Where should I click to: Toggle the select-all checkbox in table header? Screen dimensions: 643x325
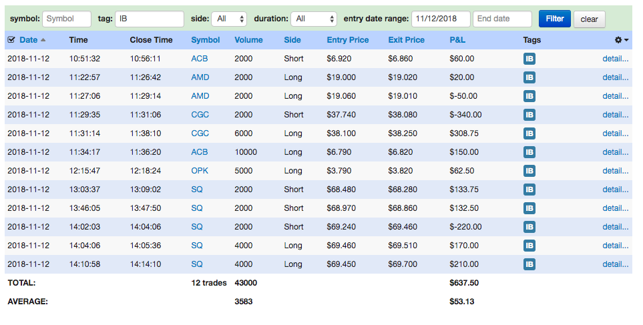point(11,40)
